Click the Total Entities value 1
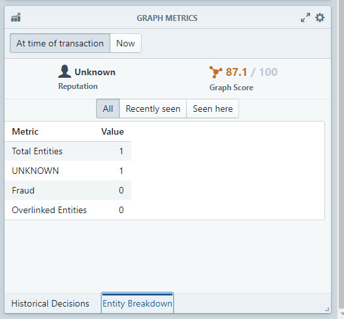344x319 pixels. coord(121,151)
